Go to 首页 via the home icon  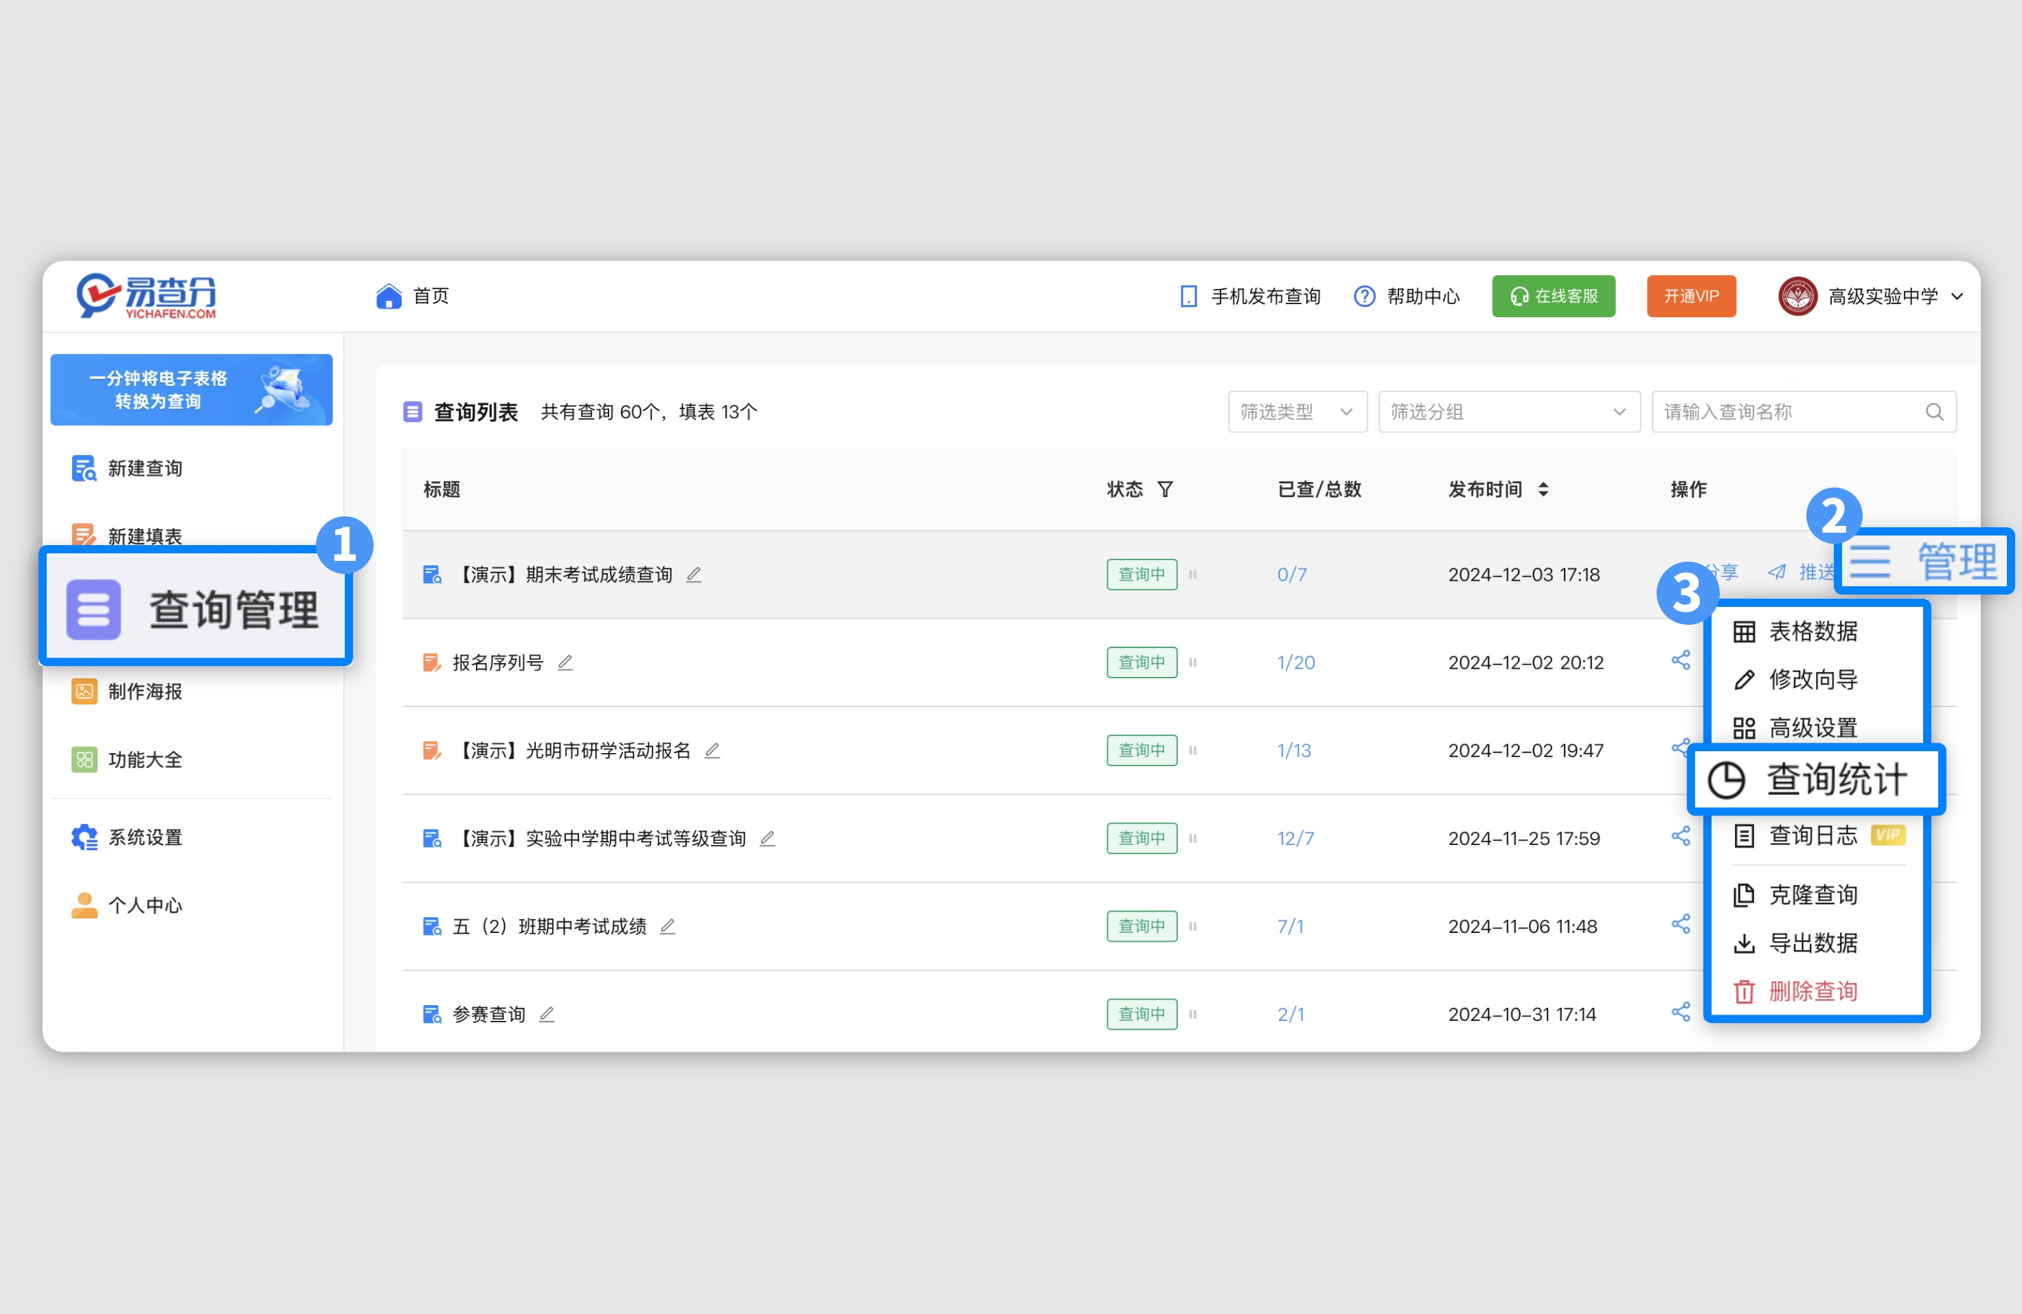(389, 296)
